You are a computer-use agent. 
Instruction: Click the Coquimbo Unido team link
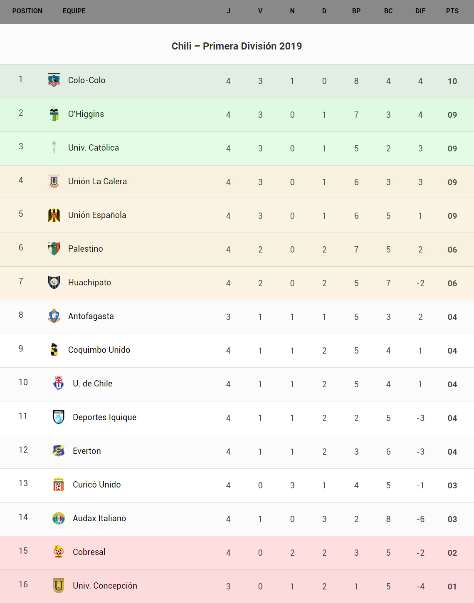coord(99,350)
